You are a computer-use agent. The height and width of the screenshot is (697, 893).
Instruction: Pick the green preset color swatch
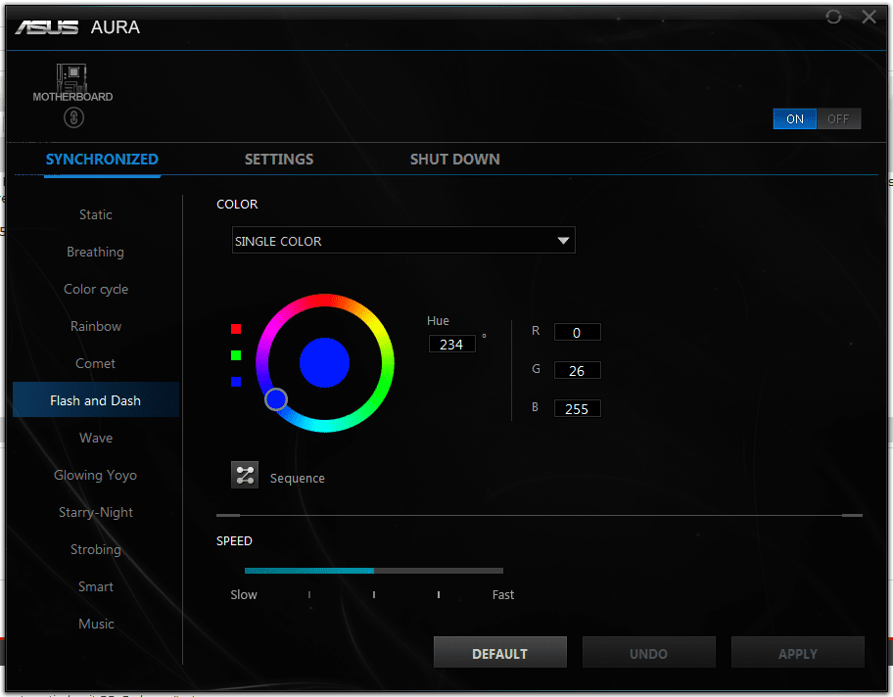[x=236, y=355]
